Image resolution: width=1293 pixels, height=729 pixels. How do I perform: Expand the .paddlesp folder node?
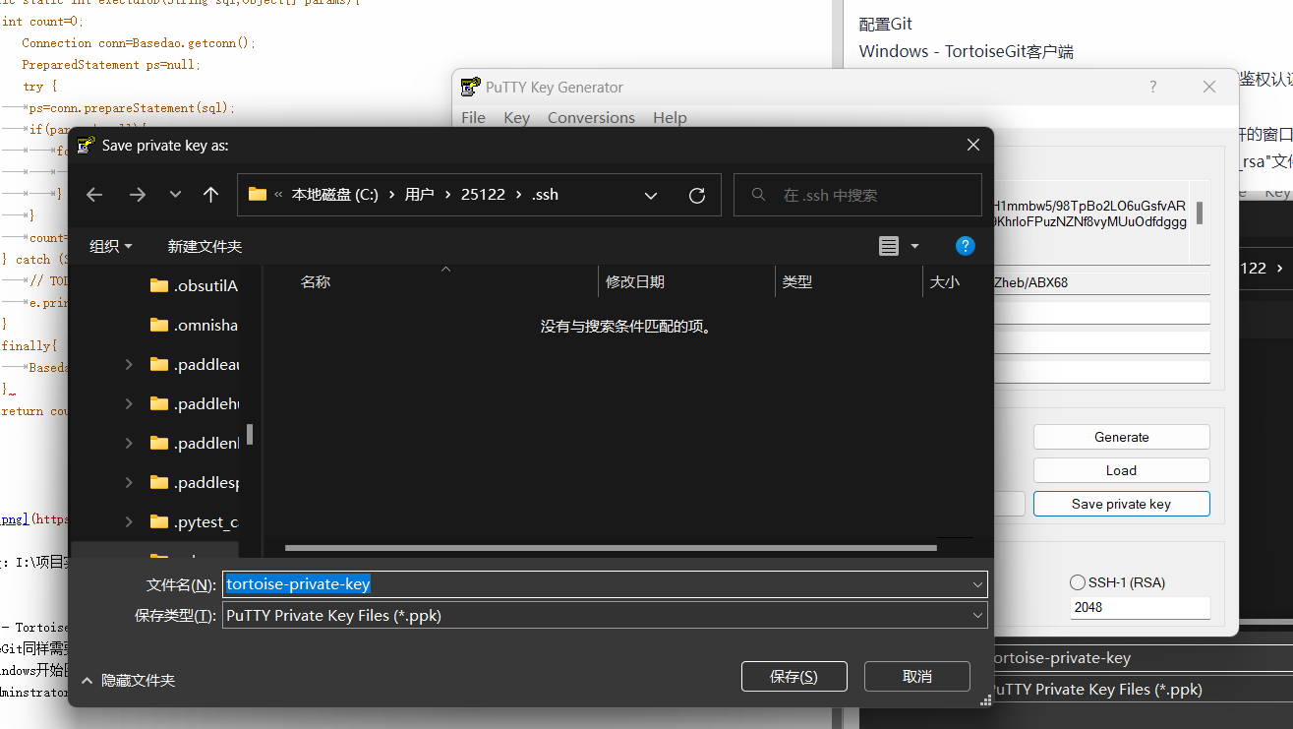[129, 482]
